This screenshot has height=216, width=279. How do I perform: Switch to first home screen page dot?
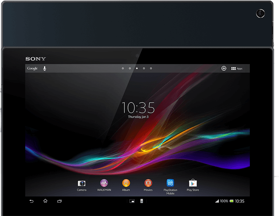click(x=123, y=68)
